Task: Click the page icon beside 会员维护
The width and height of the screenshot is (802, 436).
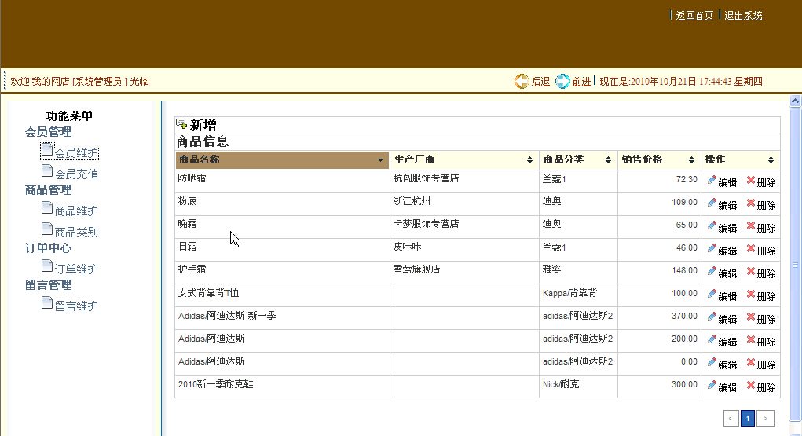Action: 46,149
